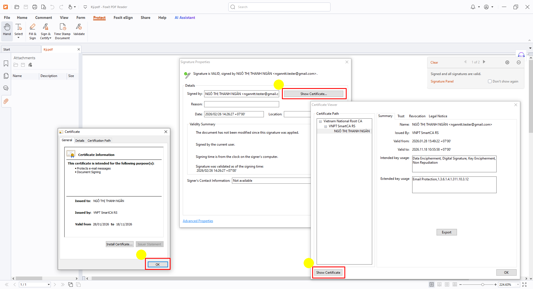
Task: Click the notification bell icon
Action: (473, 7)
